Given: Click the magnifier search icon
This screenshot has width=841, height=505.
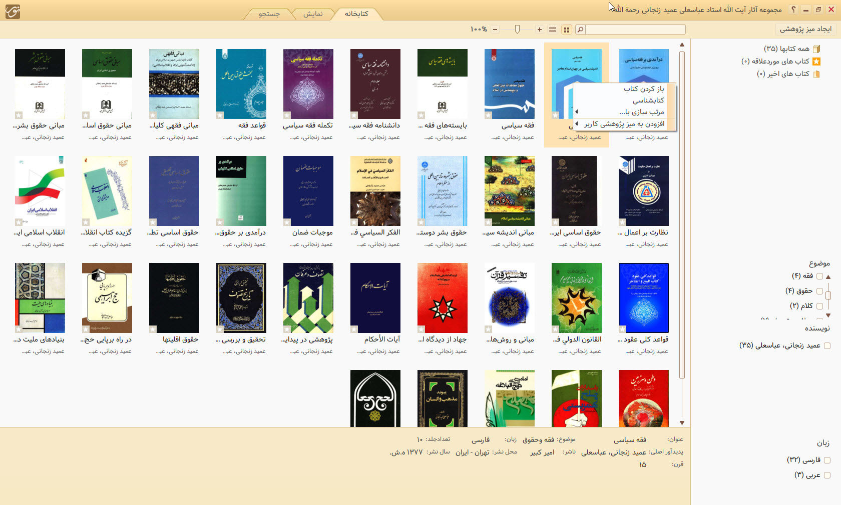Looking at the screenshot, I should pos(580,30).
